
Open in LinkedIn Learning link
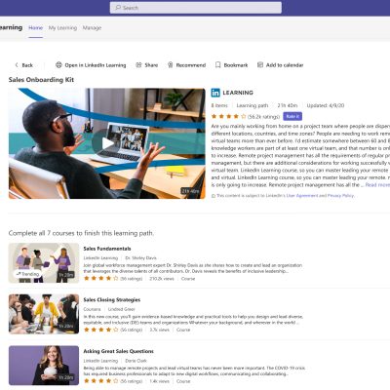pos(96,65)
